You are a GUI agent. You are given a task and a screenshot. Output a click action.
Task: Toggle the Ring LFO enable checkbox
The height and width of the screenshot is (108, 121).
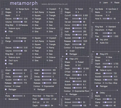[x=97, y=54]
